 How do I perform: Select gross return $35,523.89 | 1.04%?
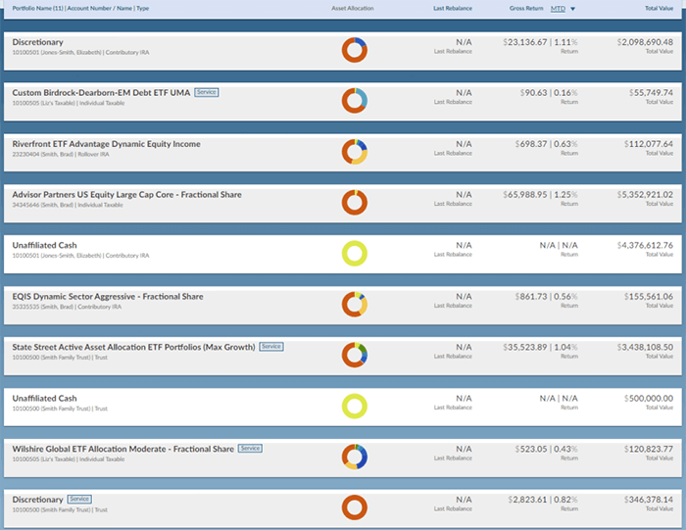coord(540,347)
